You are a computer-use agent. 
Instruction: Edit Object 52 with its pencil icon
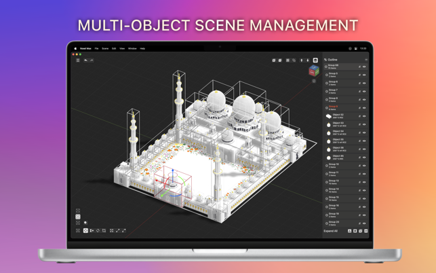click(359, 116)
